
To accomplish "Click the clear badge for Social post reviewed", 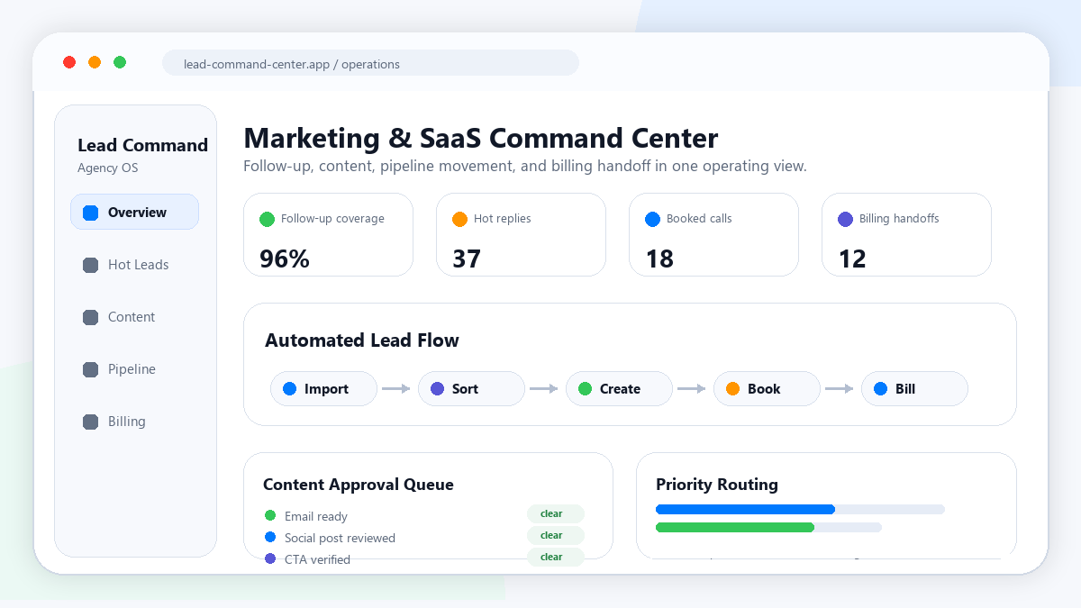I will tap(556, 535).
